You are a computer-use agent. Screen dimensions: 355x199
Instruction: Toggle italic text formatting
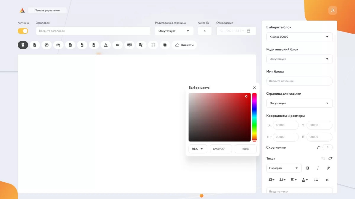point(318,168)
